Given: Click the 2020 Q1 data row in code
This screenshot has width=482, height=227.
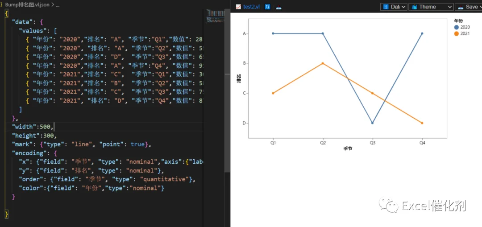Looking at the screenshot, I should click(x=115, y=39).
